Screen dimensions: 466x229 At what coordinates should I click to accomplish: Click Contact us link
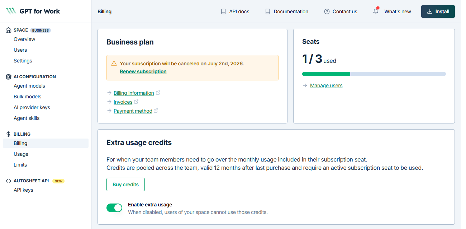click(341, 11)
